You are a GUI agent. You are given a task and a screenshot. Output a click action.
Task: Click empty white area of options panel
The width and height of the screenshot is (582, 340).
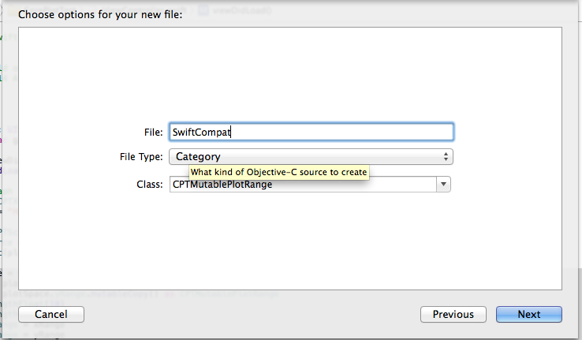click(x=290, y=79)
